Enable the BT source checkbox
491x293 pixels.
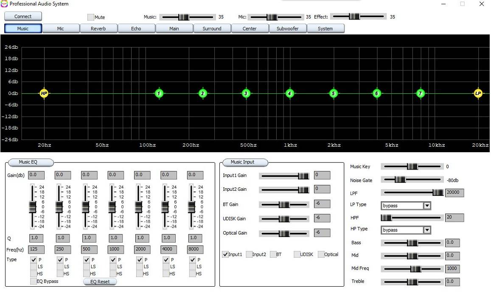[273, 254]
